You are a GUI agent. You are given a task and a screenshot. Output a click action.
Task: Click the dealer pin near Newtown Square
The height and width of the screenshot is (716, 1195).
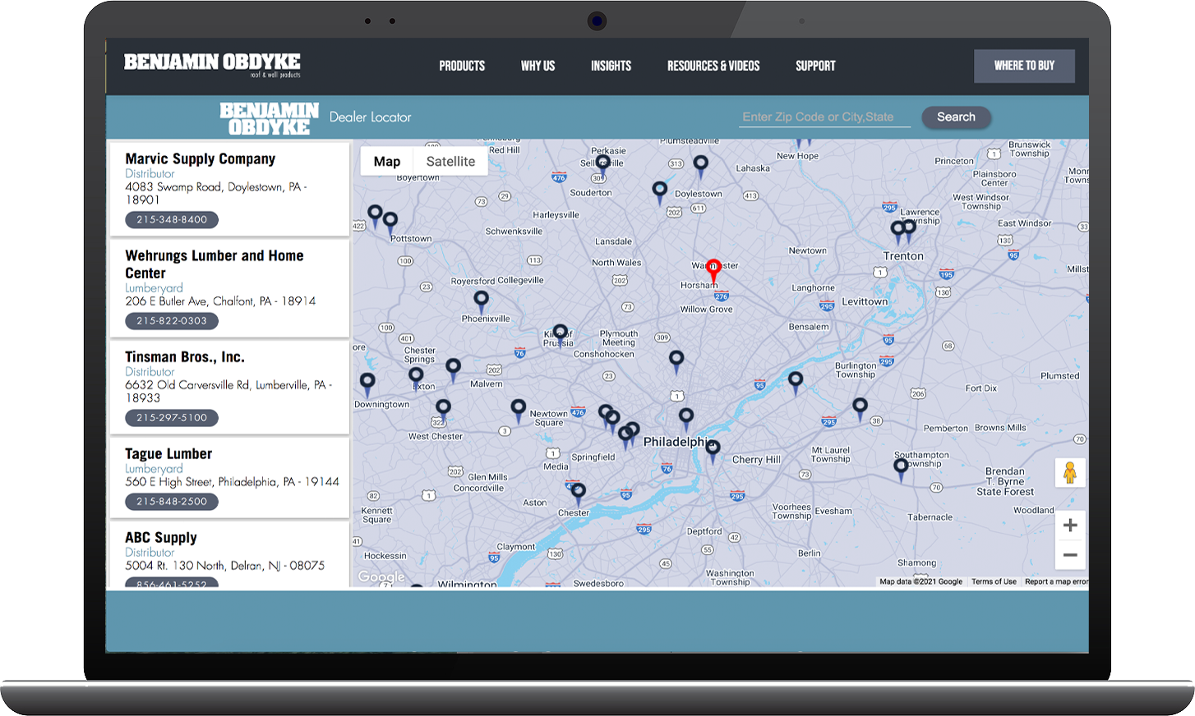[x=518, y=410]
